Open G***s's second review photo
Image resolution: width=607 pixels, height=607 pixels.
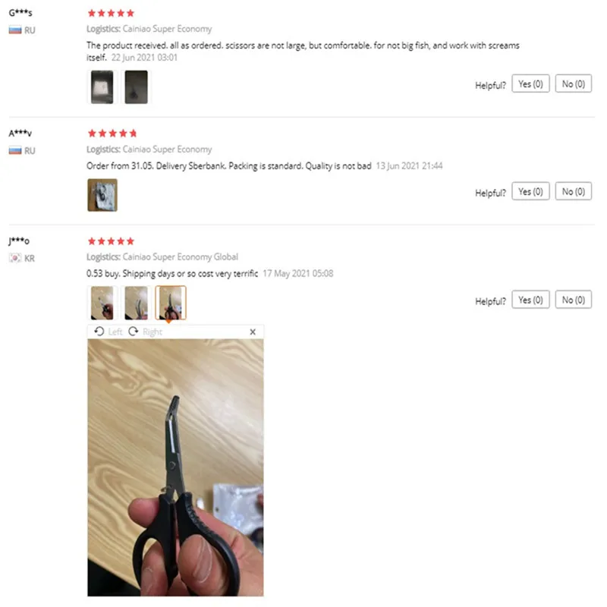point(136,87)
